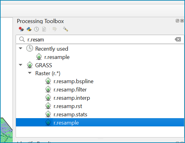
Task: Select r.resamp.rst algorithm
Action: tap(68, 106)
